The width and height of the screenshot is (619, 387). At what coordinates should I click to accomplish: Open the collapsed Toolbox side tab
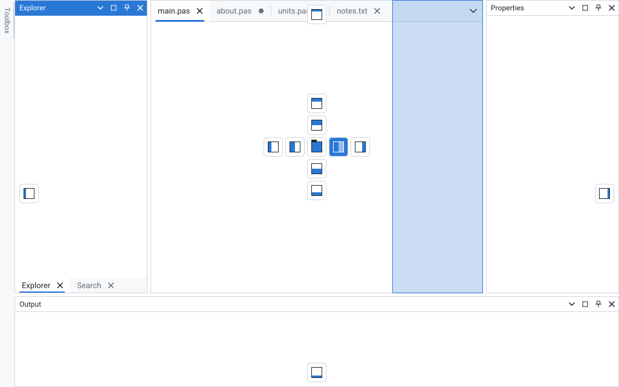[x=7, y=21]
